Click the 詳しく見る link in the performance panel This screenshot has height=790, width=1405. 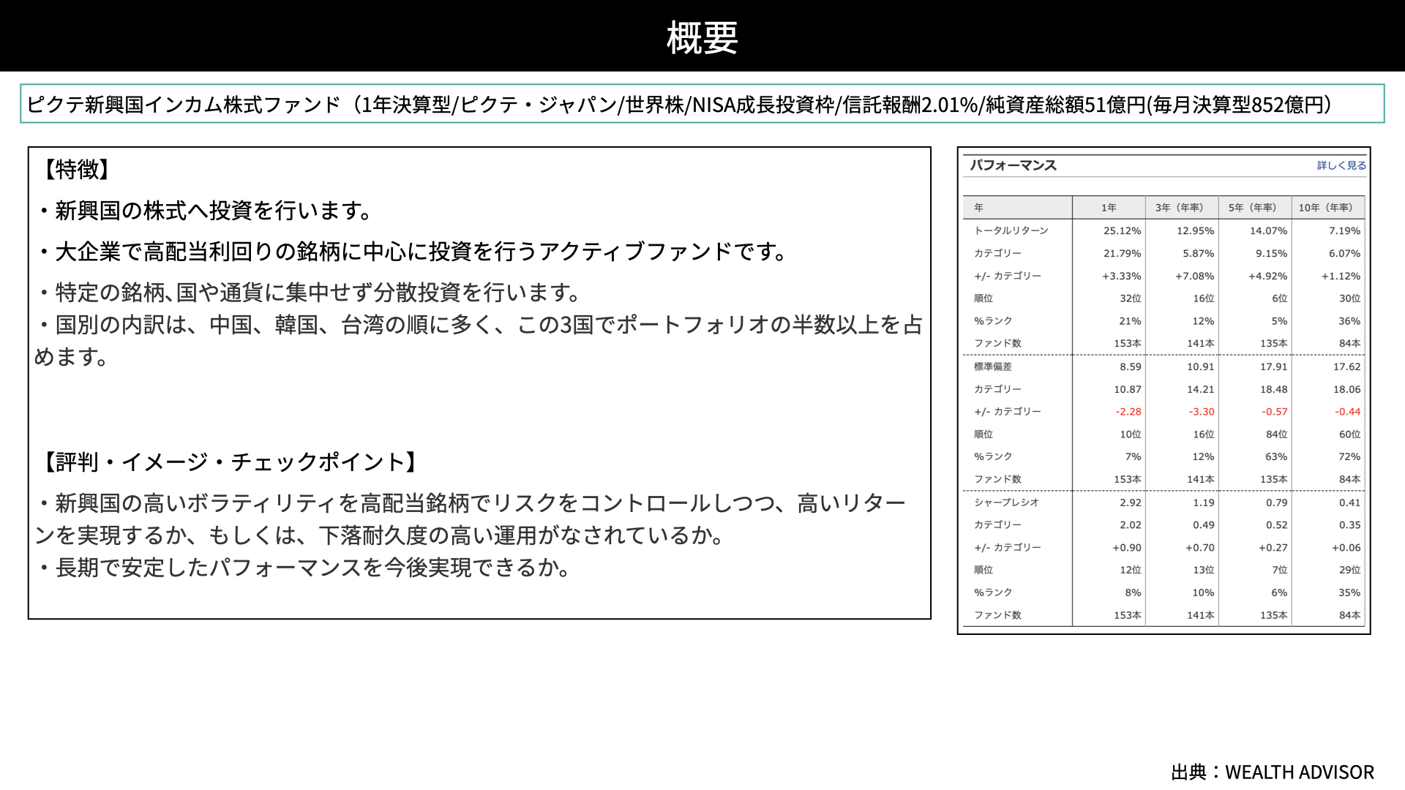[x=1341, y=165]
